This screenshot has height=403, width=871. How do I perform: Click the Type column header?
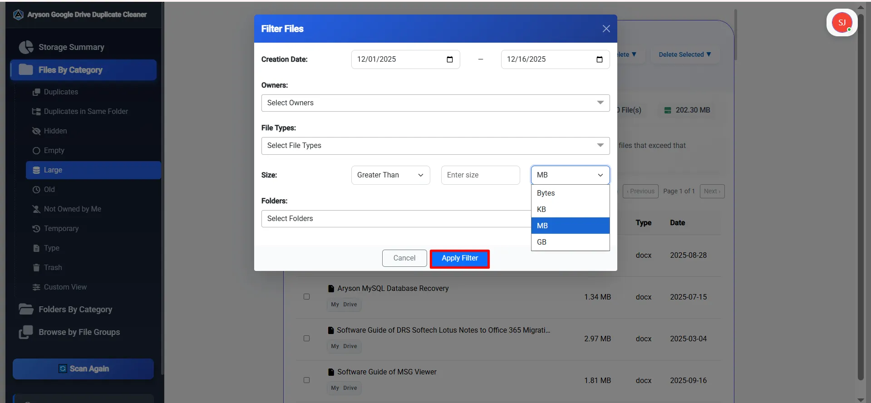coord(644,223)
